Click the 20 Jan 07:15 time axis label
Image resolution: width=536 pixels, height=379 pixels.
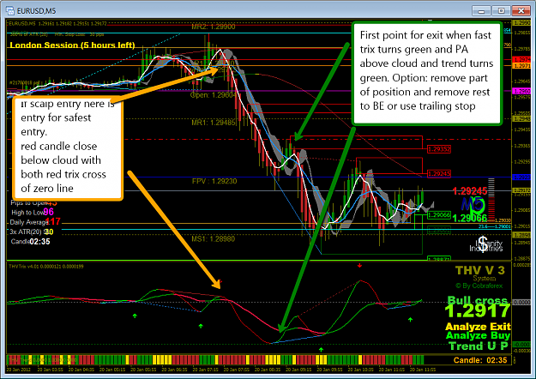tap(205, 370)
